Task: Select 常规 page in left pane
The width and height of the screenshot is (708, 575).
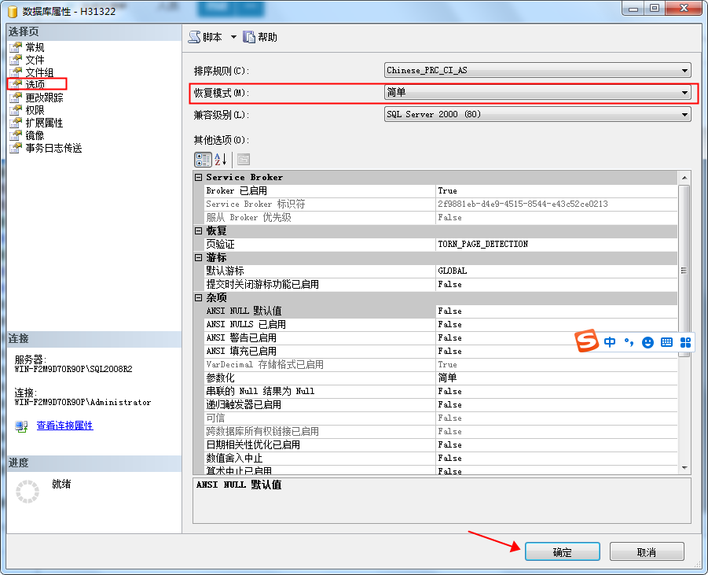Action: pyautogui.click(x=35, y=47)
